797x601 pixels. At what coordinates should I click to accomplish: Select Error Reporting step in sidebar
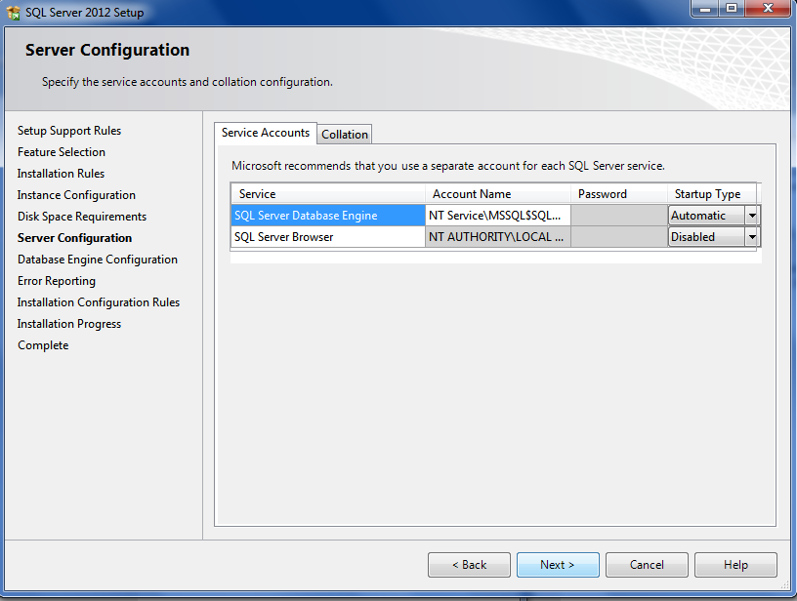coord(57,281)
